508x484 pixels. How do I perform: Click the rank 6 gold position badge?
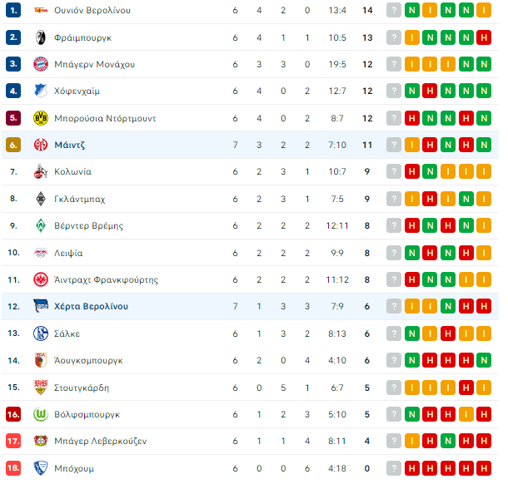click(13, 145)
